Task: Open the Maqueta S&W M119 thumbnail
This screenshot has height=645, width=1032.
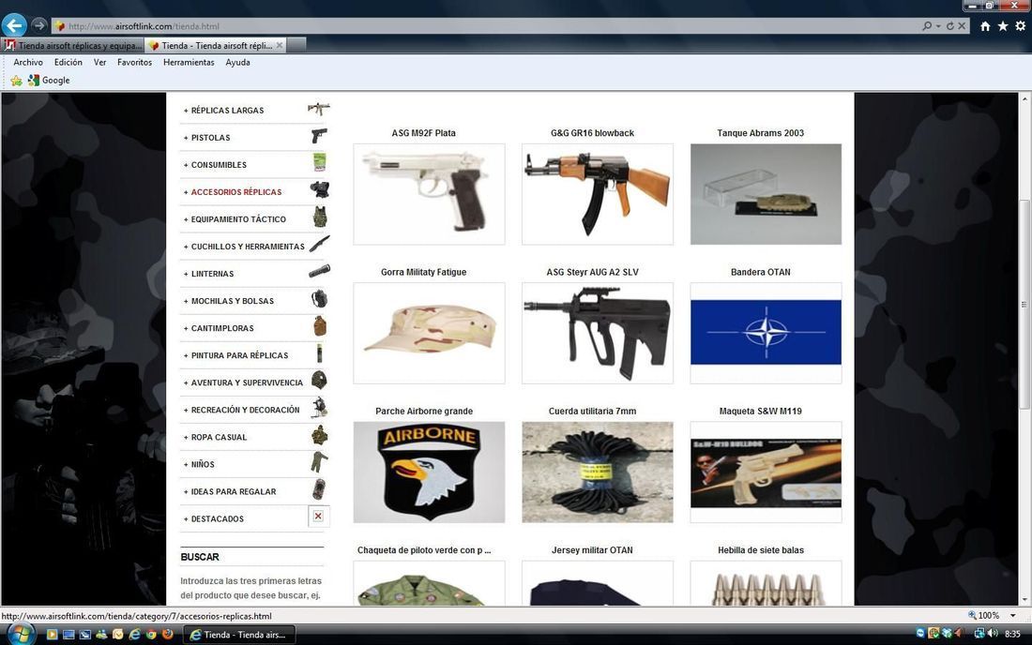Action: tap(766, 472)
